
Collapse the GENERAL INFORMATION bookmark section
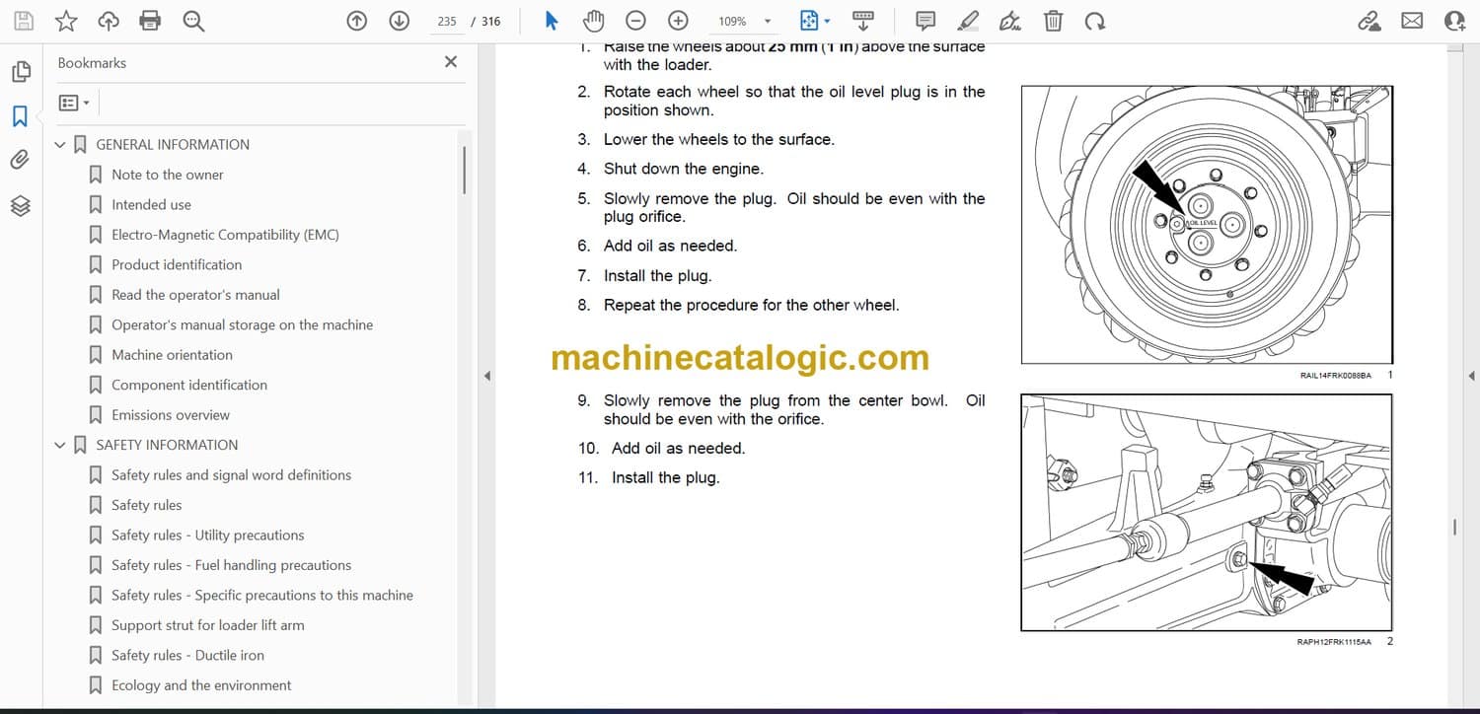[60, 145]
